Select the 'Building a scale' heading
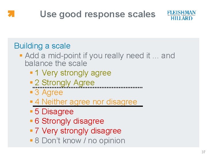Viewport: 207px width, 155px height. [x=42, y=46]
